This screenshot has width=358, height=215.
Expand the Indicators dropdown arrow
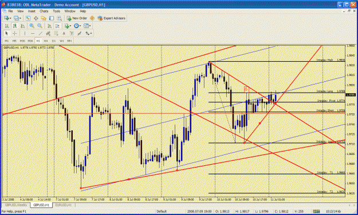70,26
